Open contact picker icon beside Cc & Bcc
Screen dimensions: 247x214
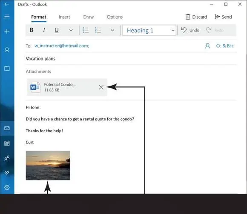[x=208, y=46]
